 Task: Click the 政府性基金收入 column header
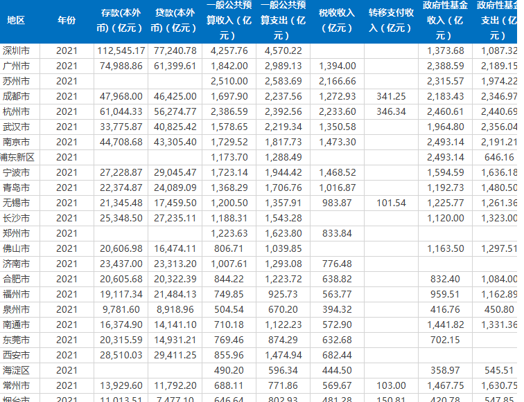445,21
